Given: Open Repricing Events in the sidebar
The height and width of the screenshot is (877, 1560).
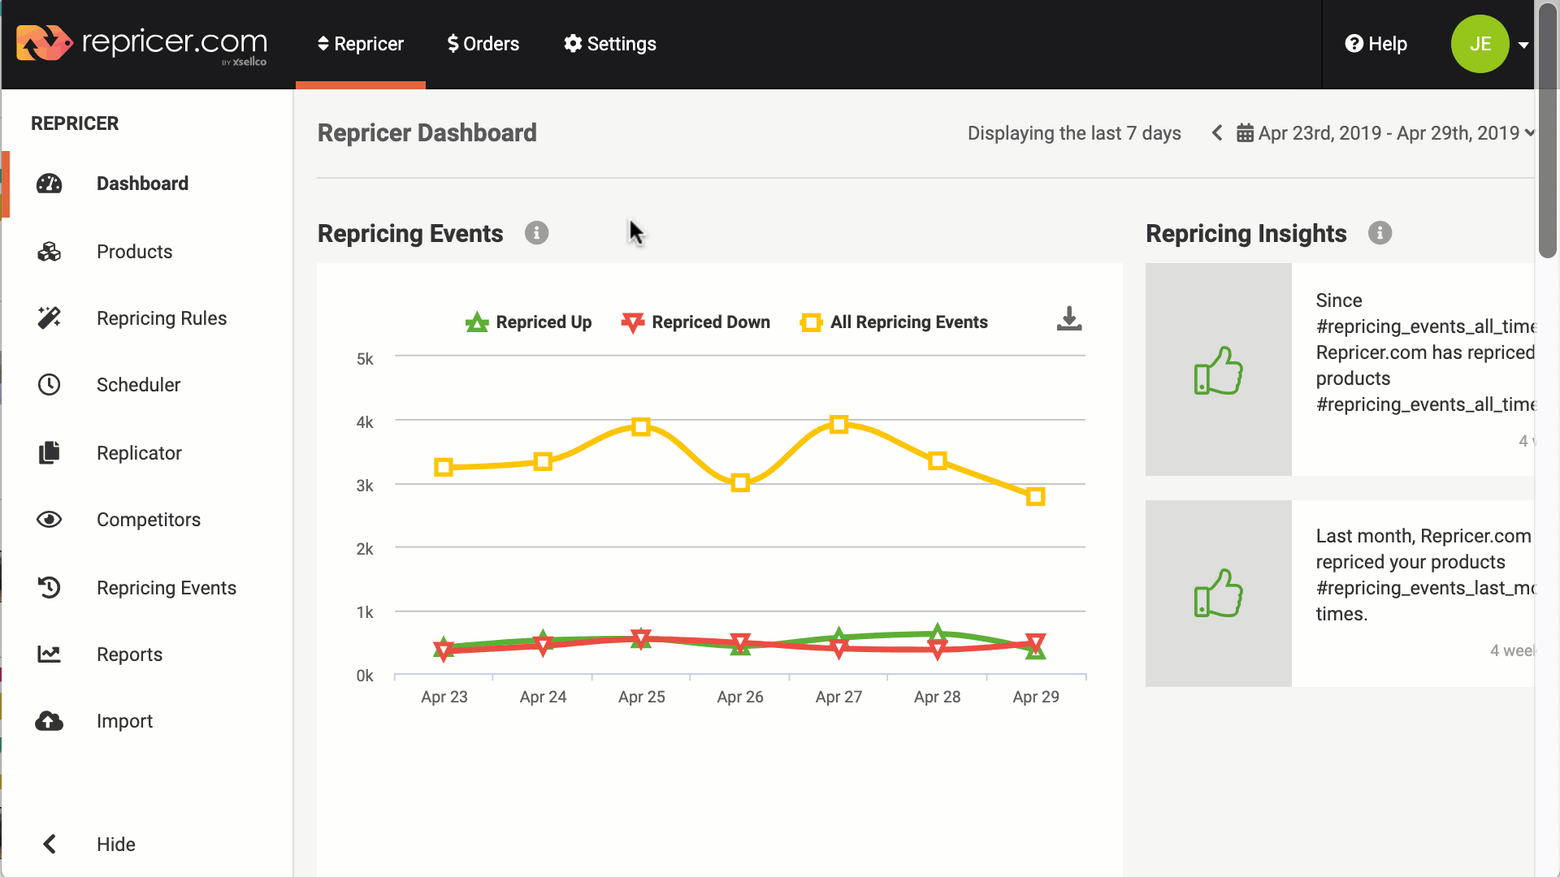Looking at the screenshot, I should pyautogui.click(x=167, y=588).
